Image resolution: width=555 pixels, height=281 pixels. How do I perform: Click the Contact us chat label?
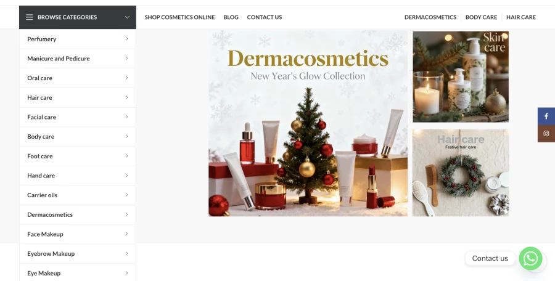click(x=490, y=258)
